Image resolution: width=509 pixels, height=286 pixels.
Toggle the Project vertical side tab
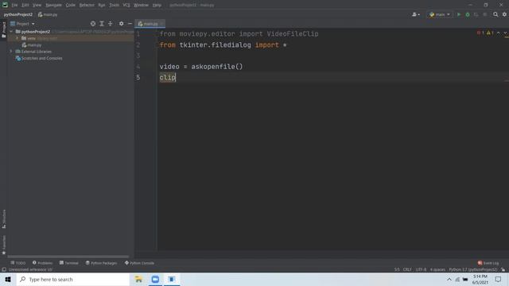pos(4,30)
